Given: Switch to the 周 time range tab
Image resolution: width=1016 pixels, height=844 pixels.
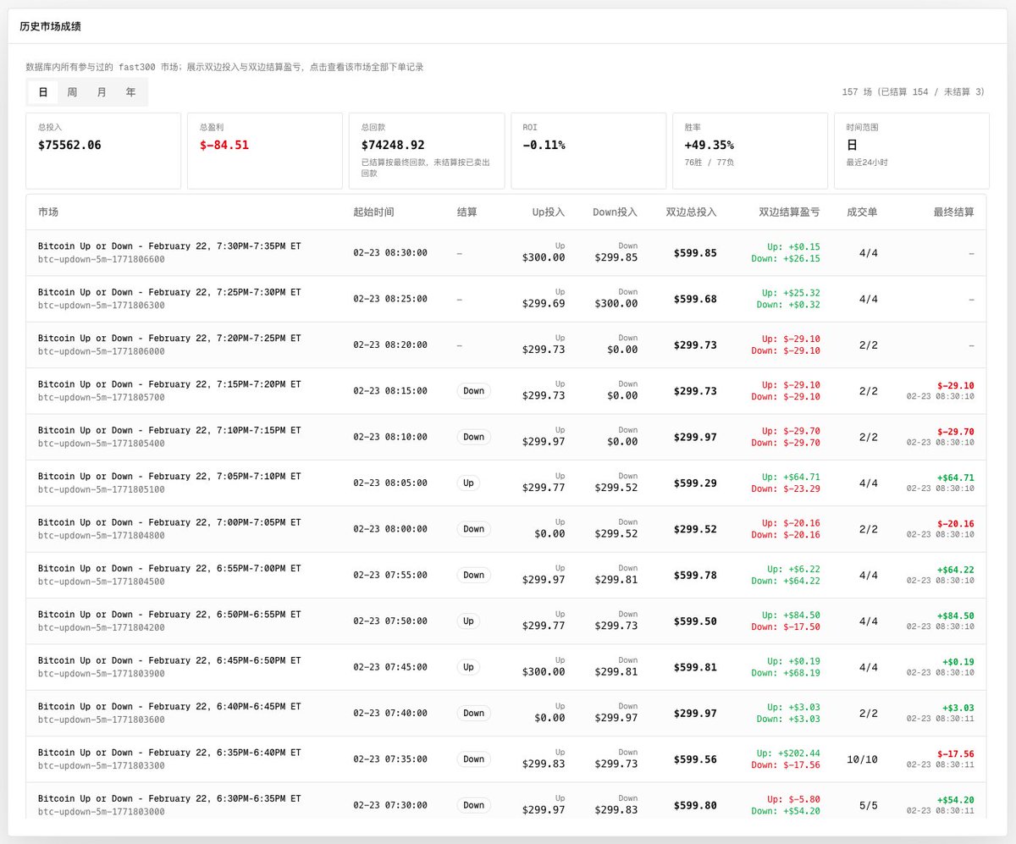Looking at the screenshot, I should click(72, 92).
